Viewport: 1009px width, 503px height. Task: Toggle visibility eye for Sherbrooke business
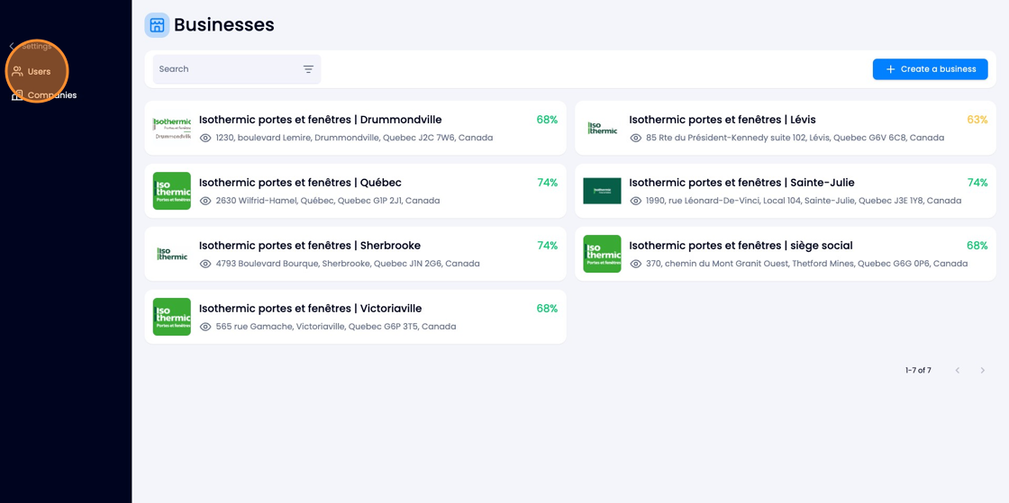(206, 264)
